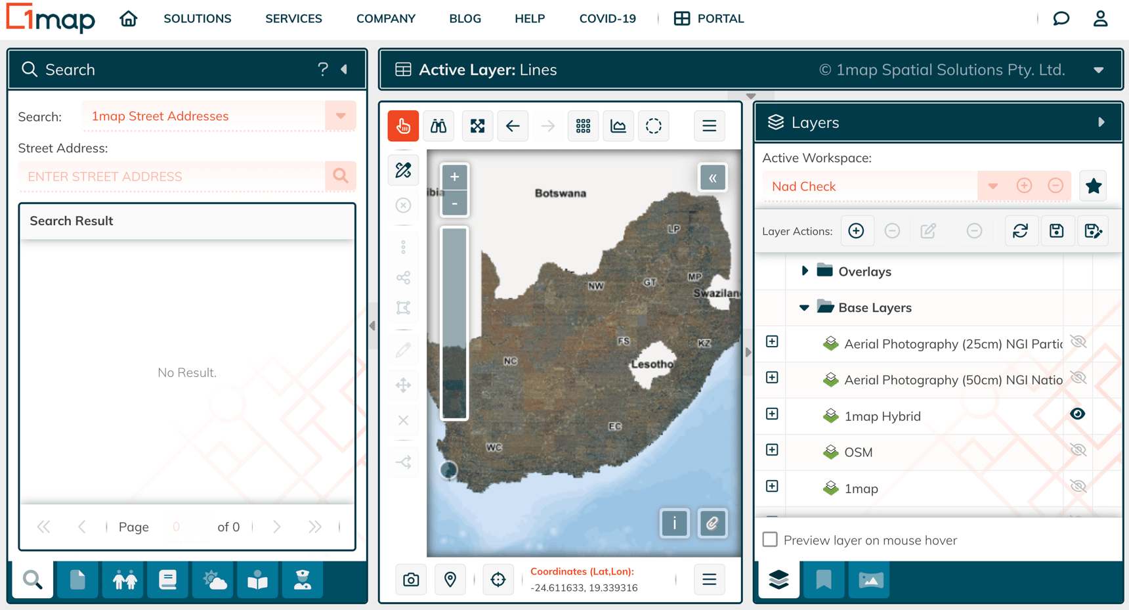Hide the 1map Hybrid layer
The height and width of the screenshot is (610, 1129).
tap(1078, 414)
